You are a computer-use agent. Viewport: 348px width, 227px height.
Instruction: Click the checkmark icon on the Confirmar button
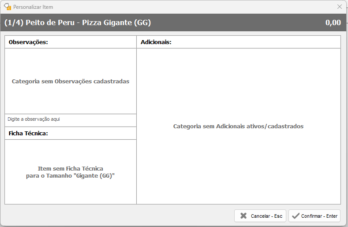click(x=296, y=216)
